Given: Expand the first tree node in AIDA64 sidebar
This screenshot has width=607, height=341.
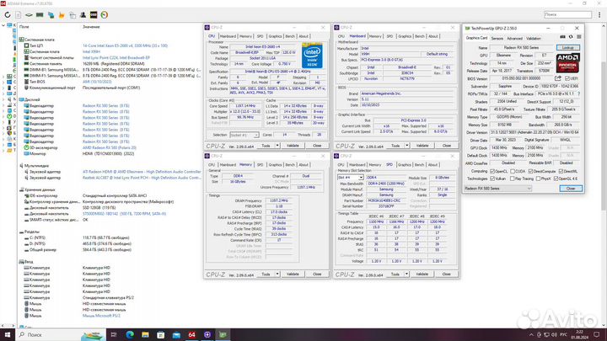Looking at the screenshot, I should coord(4,27).
